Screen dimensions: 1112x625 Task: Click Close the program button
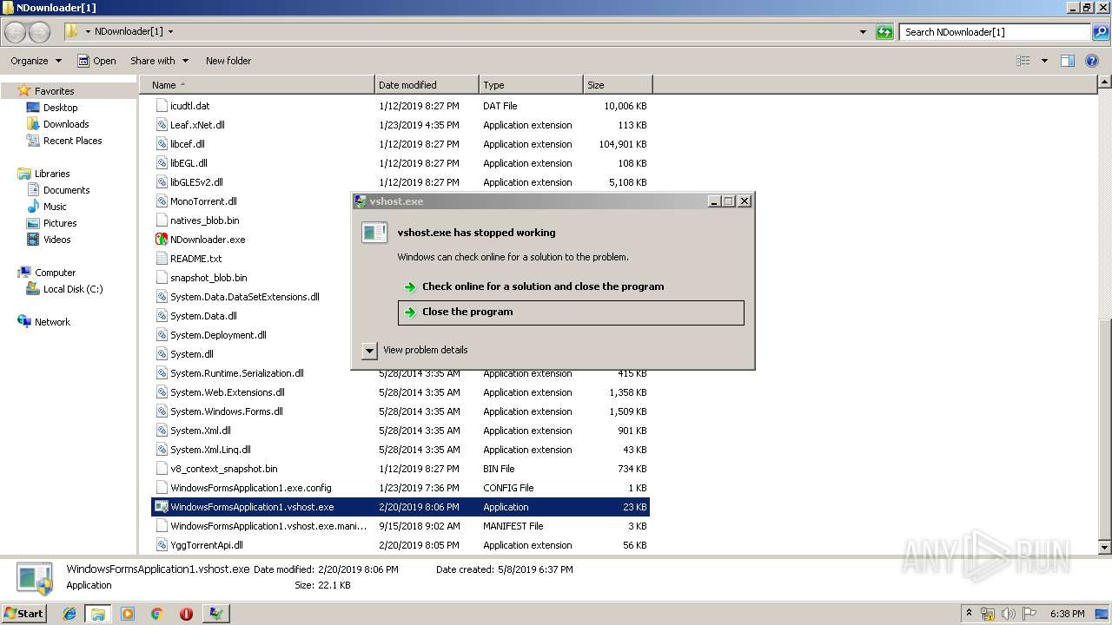[x=571, y=312]
